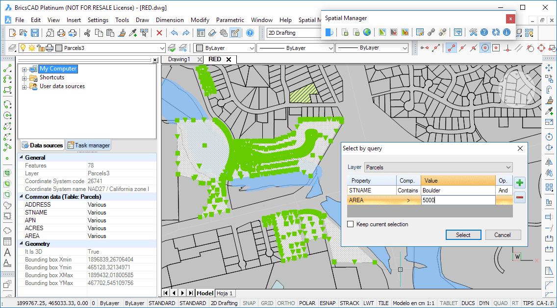
Task: Click the Pan arrows icon on the right toolbar
Action: pos(549,68)
